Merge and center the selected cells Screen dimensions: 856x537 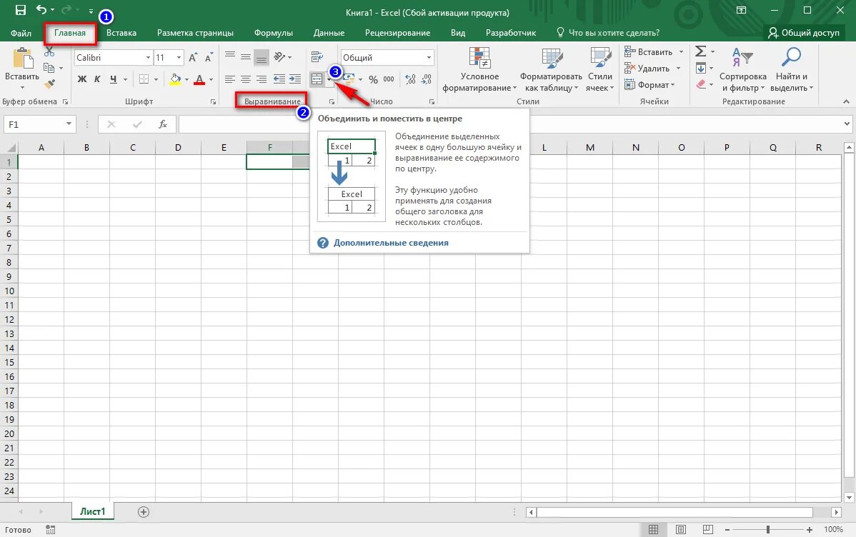coord(317,79)
